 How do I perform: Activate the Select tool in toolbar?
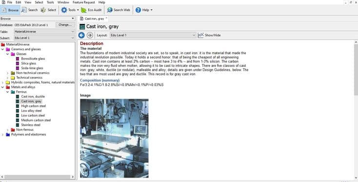point(48,10)
